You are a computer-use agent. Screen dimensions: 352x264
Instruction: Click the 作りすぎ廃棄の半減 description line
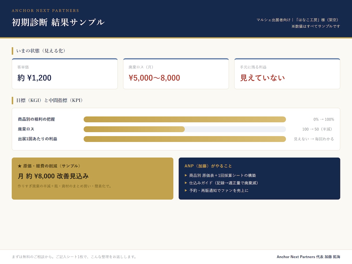click(65, 186)
